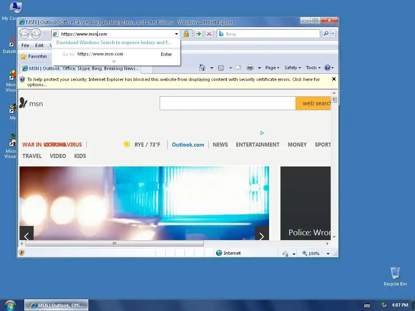This screenshot has width=415, height=311.
Task: Expand the Home button dropdown arrow
Action: pos(212,68)
